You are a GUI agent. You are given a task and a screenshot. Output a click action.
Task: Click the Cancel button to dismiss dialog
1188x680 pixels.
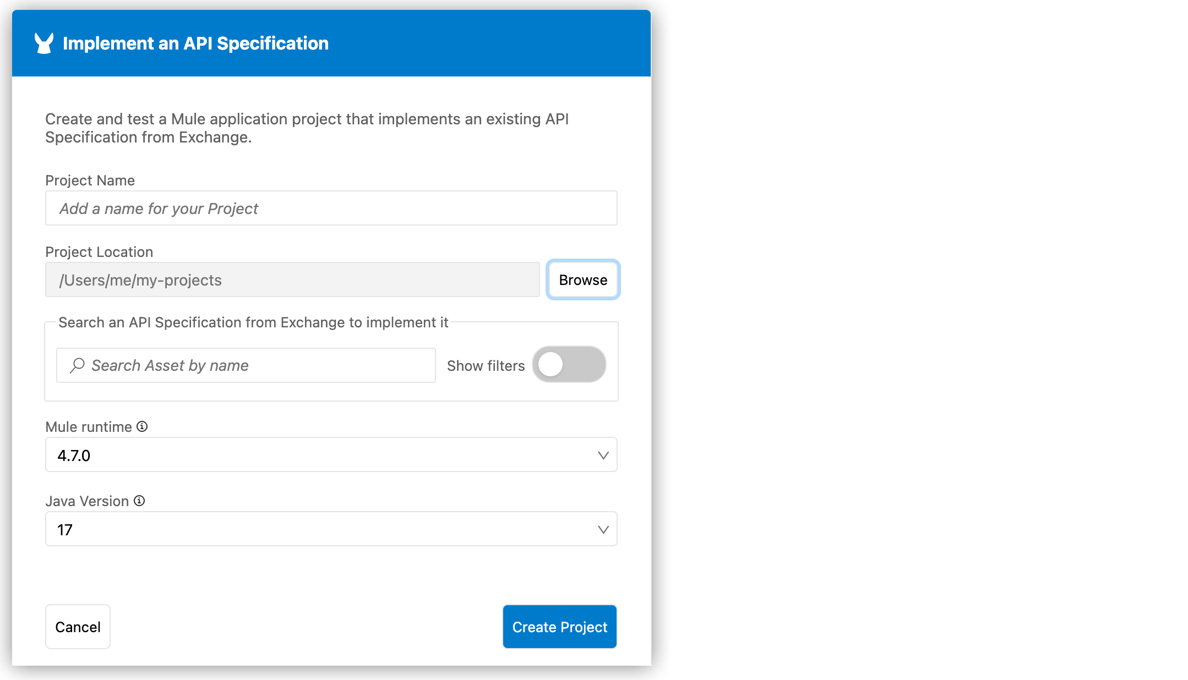[x=78, y=627]
